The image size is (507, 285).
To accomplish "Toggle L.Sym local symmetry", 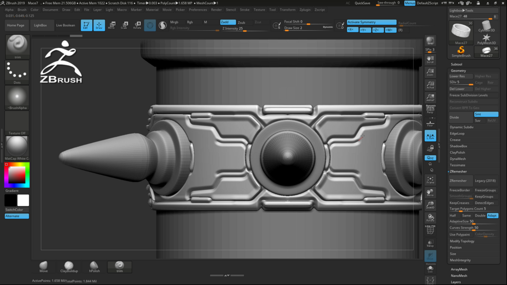I will tap(430, 136).
